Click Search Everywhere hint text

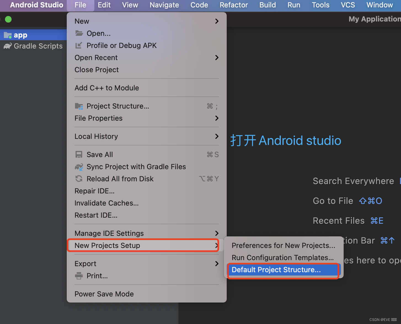353,181
